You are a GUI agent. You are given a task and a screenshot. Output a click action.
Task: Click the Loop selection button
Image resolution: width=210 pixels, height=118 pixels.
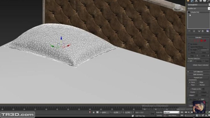[x=203, y=55]
